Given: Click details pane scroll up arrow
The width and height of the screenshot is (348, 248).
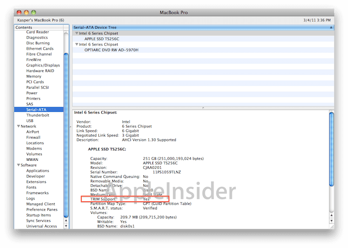Looking at the screenshot, I should pyautogui.click(x=331, y=215).
